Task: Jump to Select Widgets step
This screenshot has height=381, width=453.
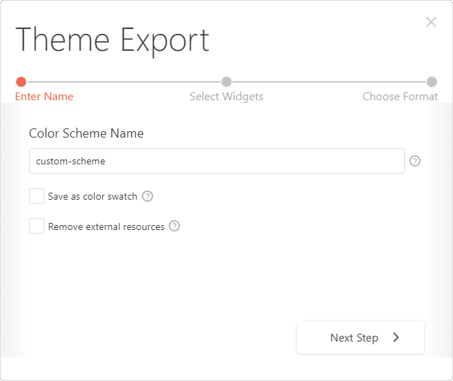Action: point(226,97)
